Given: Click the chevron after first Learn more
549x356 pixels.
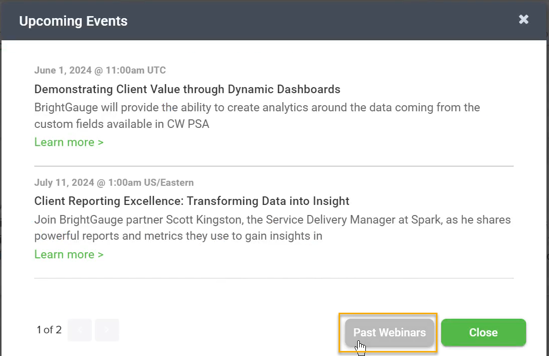Looking at the screenshot, I should 100,143.
